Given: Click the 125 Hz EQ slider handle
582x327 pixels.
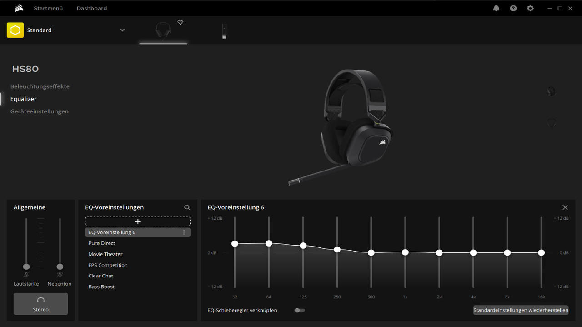Looking at the screenshot, I should click(x=303, y=246).
